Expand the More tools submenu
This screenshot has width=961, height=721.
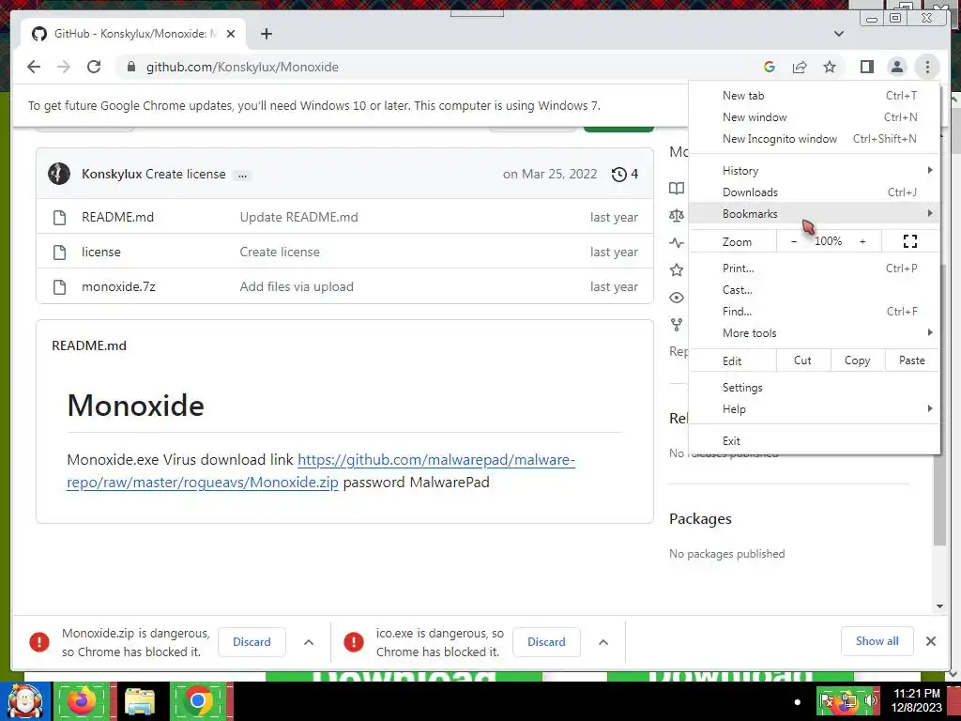814,333
